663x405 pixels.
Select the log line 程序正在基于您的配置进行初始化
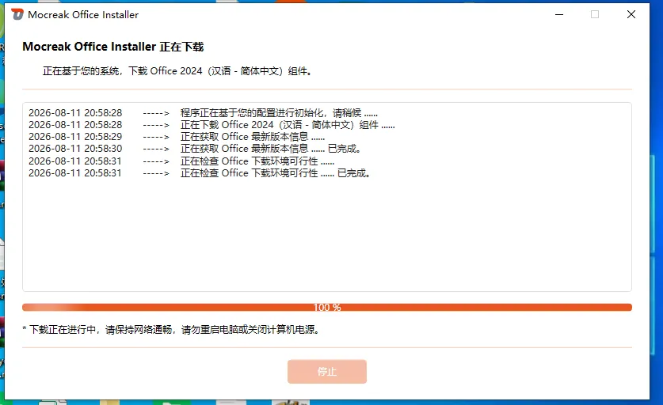[203, 113]
